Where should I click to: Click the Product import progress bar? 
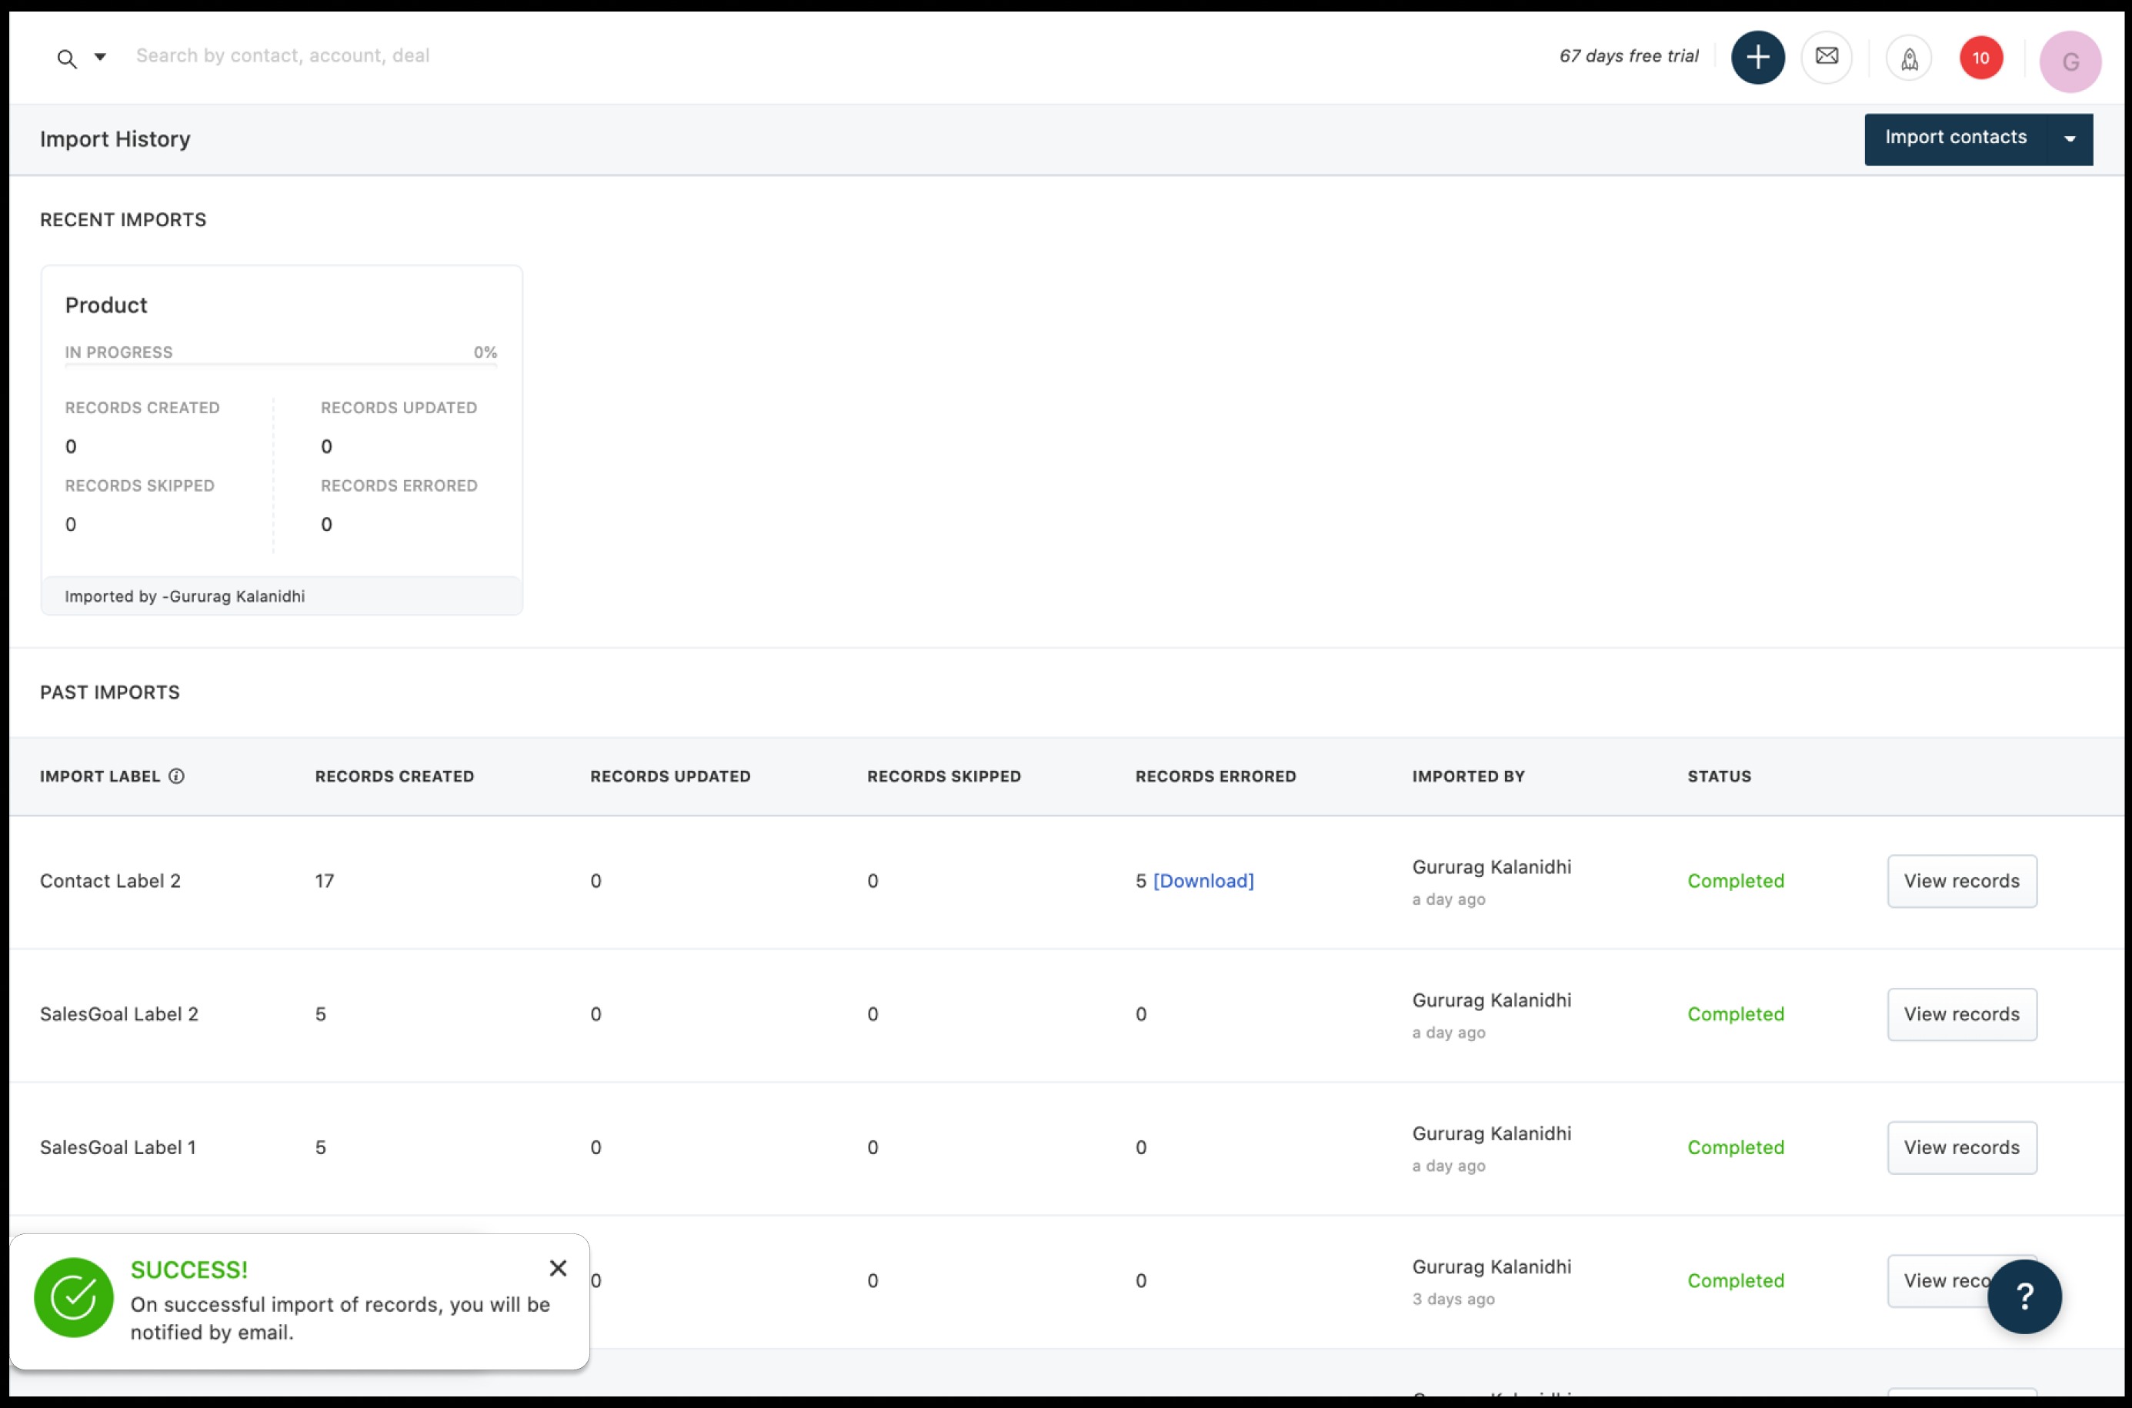(281, 364)
